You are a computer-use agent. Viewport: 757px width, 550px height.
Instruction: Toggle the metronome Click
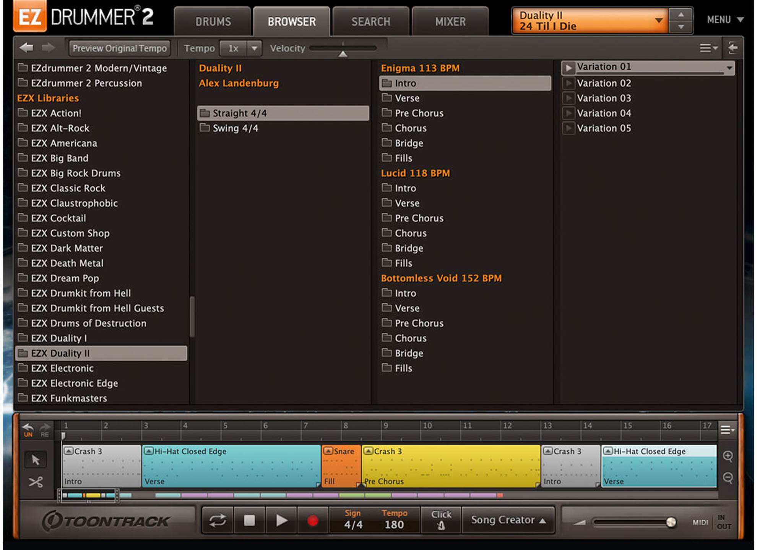(441, 520)
